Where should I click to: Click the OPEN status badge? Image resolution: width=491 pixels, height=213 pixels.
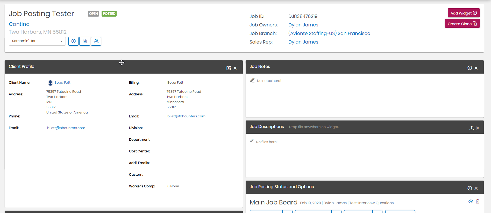93,14
